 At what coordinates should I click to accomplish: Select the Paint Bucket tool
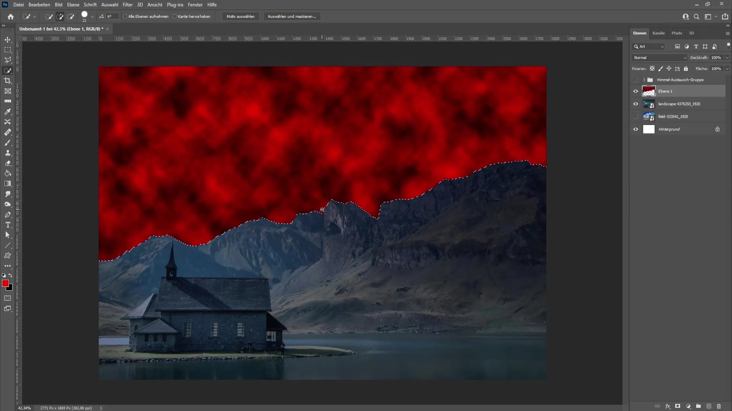pos(8,173)
